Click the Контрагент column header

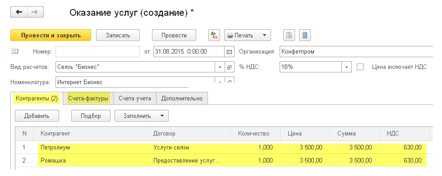point(90,134)
